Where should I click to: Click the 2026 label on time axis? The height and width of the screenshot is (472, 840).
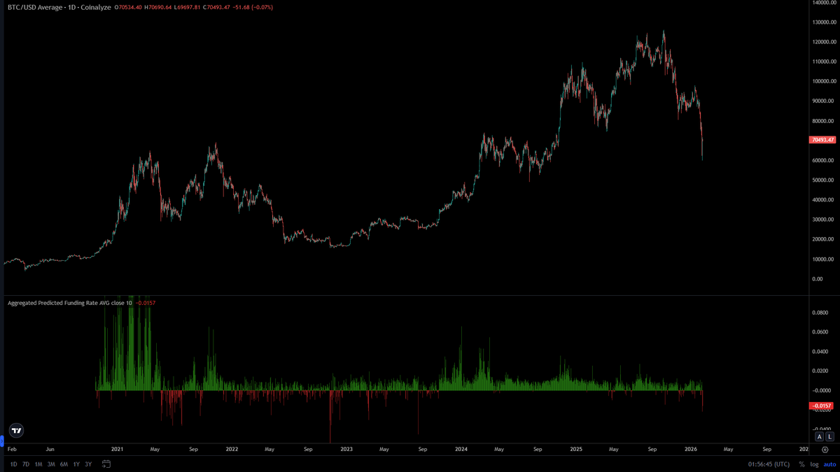tap(690, 450)
